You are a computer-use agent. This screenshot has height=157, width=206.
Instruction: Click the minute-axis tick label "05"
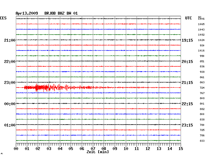[x=71, y=149]
